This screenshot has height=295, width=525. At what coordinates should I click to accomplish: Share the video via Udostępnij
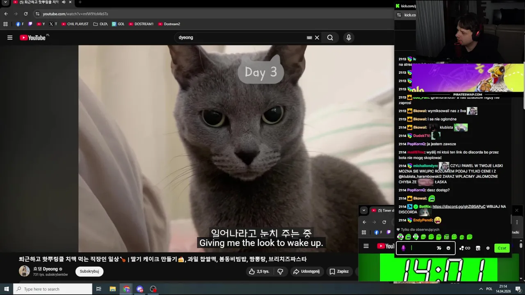click(x=306, y=271)
